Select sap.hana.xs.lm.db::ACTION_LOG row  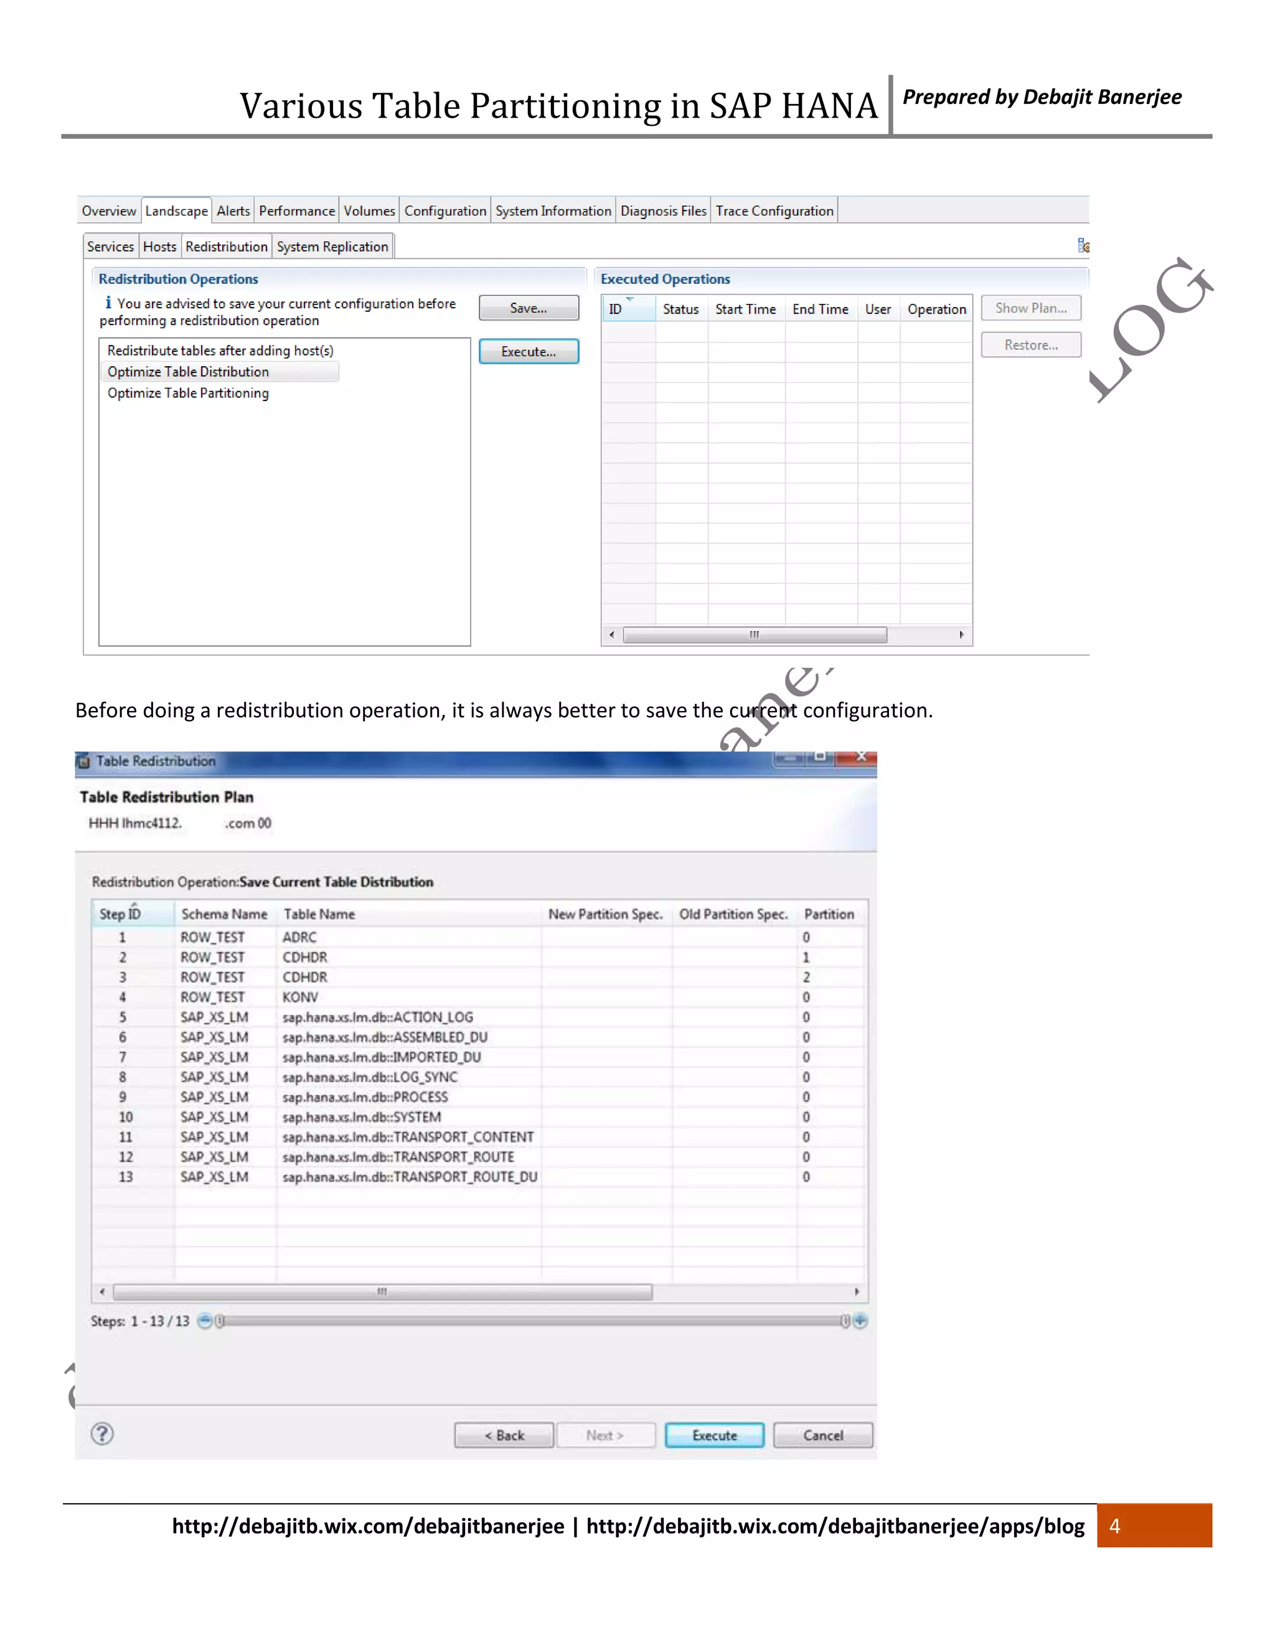click(479, 1017)
